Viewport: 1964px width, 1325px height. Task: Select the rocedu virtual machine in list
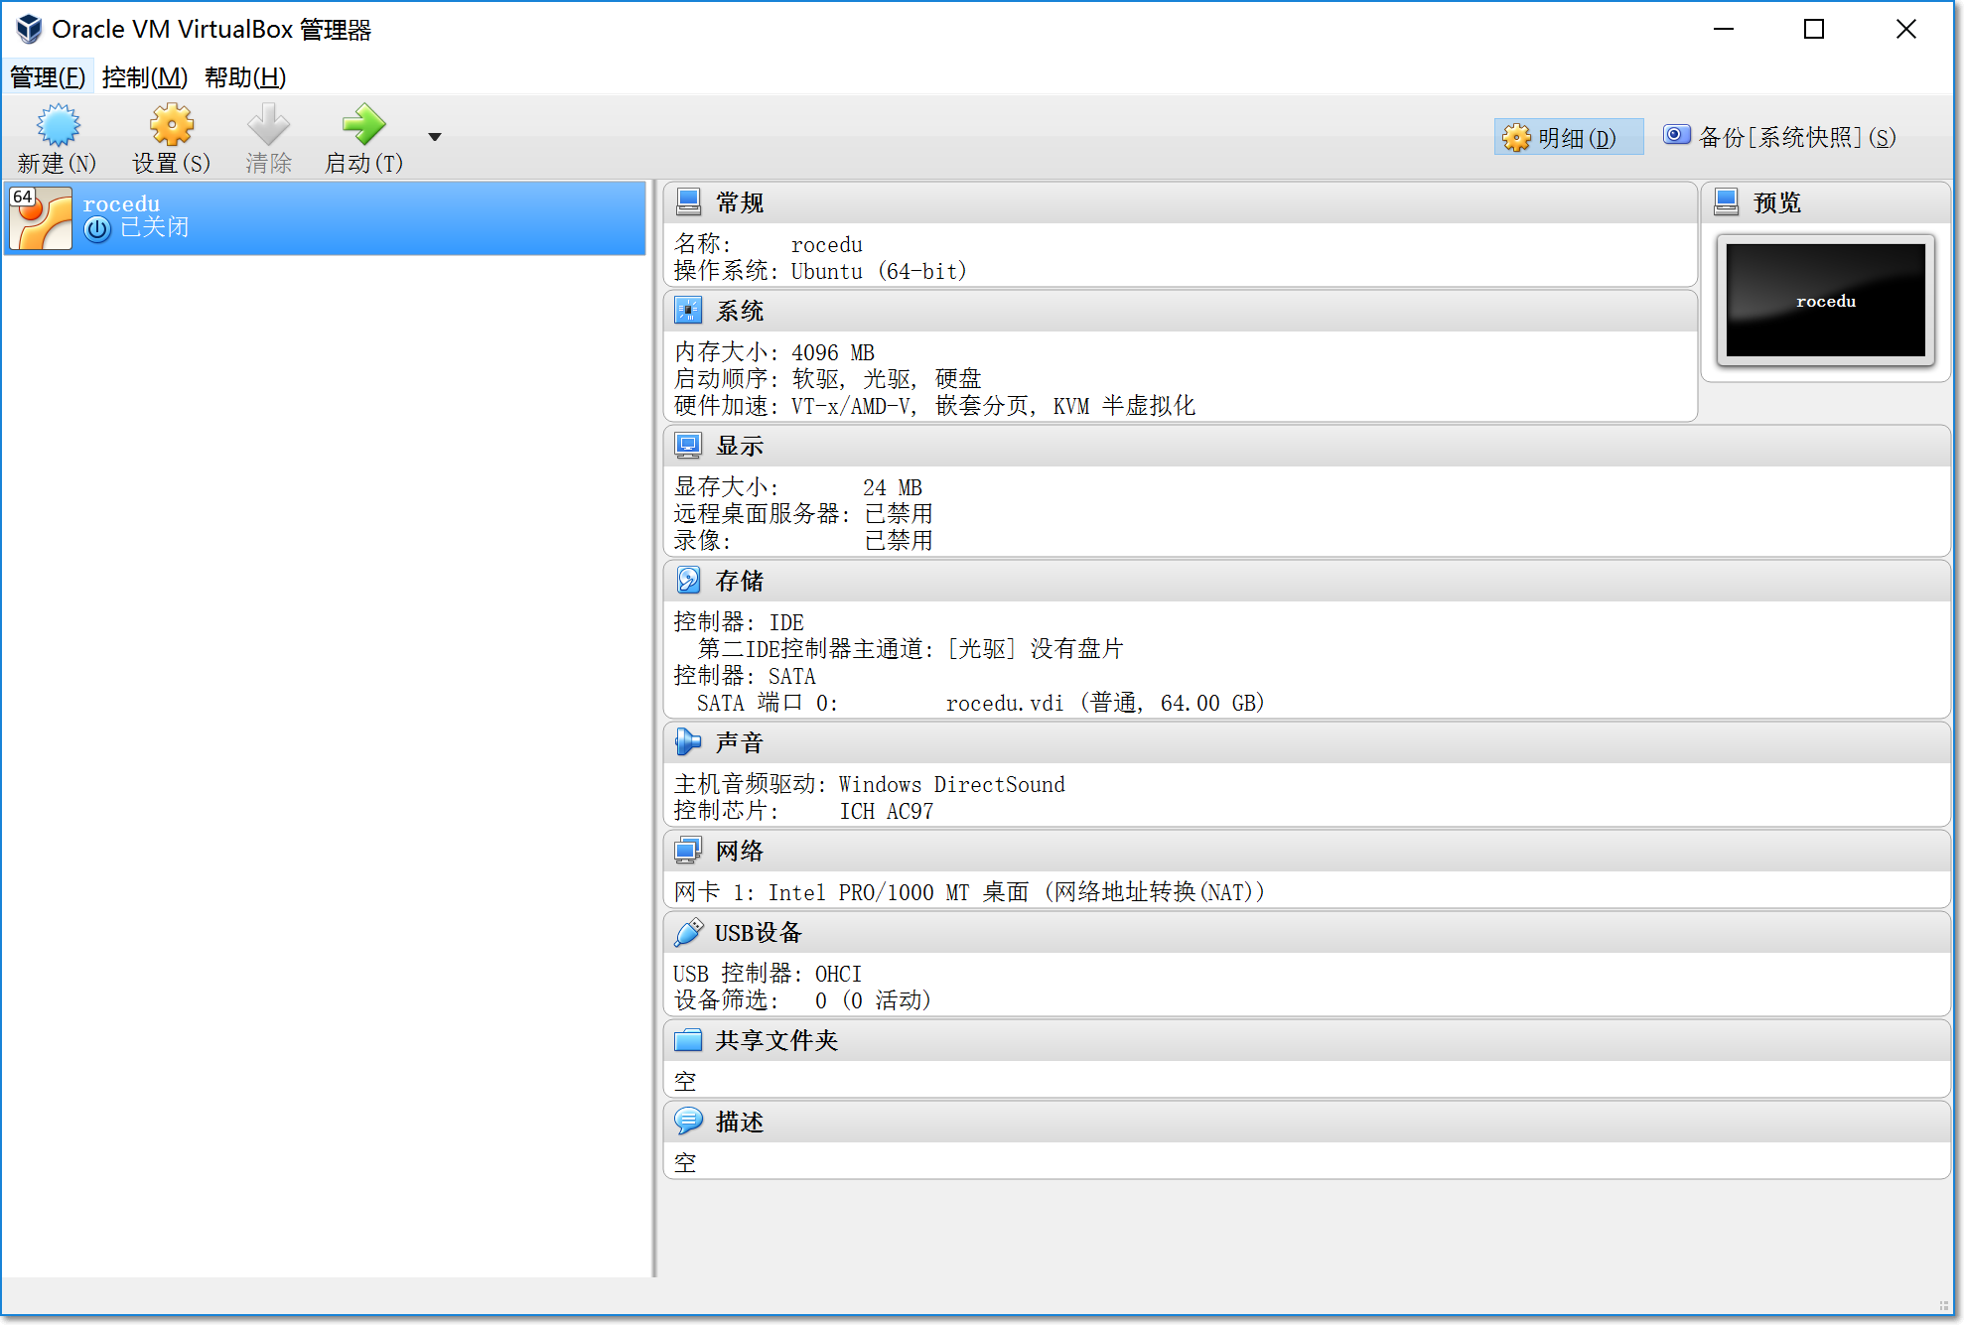[x=325, y=217]
